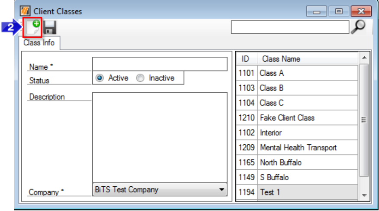Close the Client Classes window
379x211 pixels.
[361, 11]
